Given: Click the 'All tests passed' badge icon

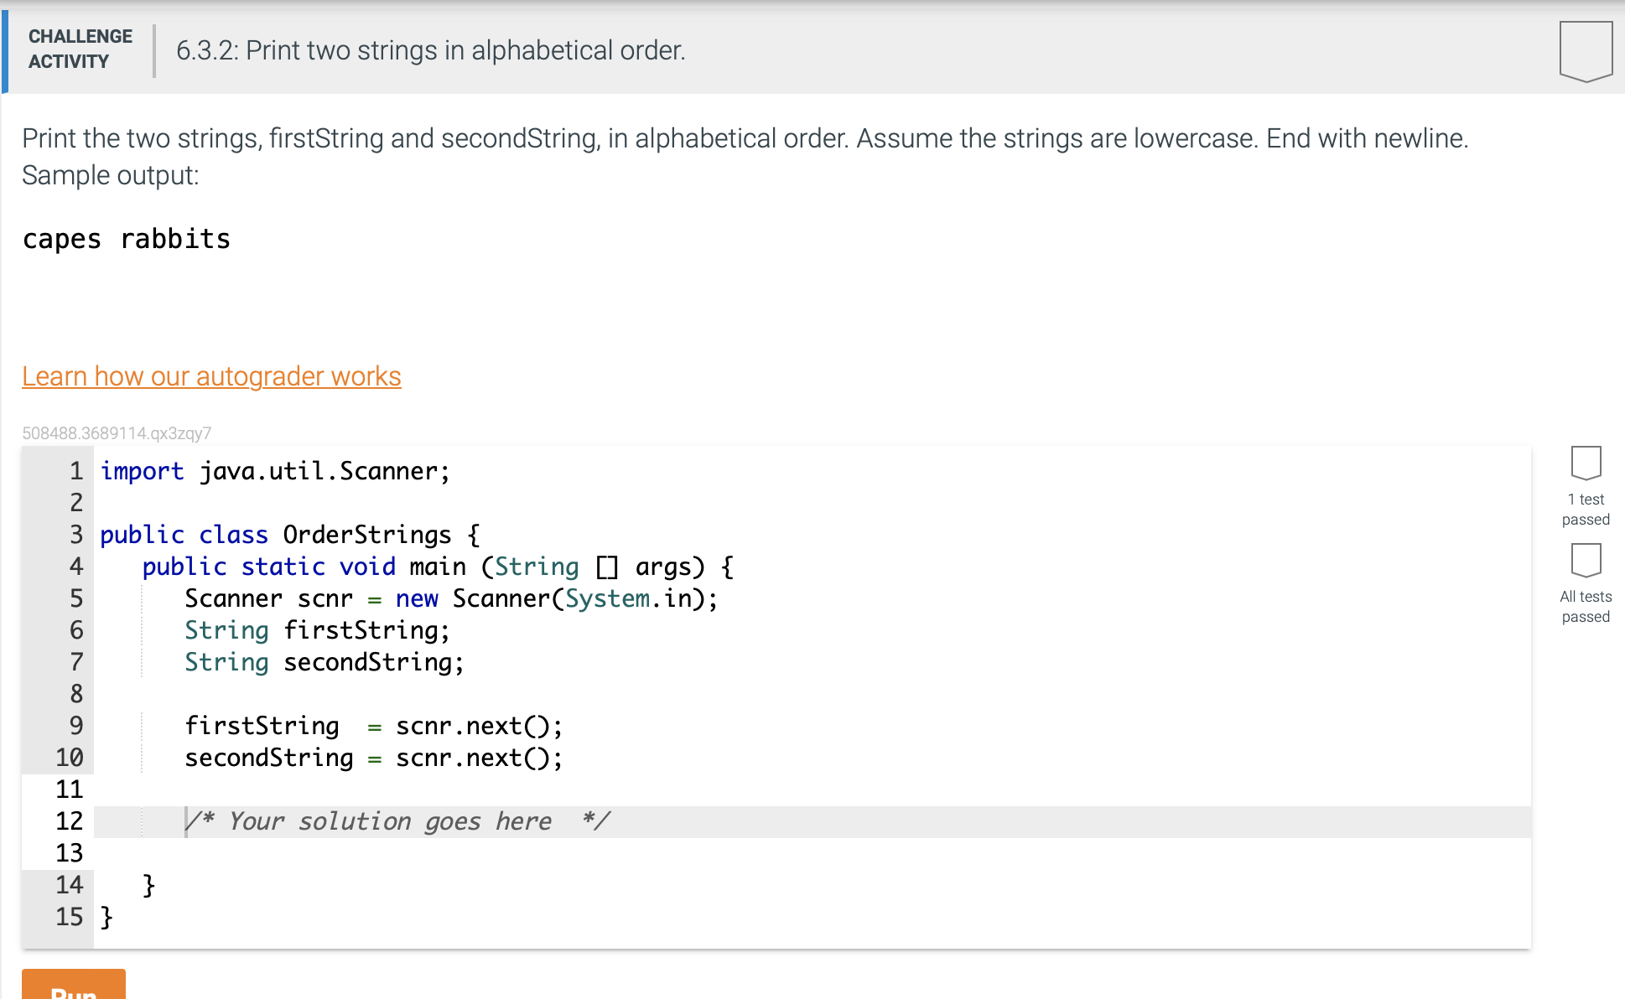Looking at the screenshot, I should (1586, 560).
